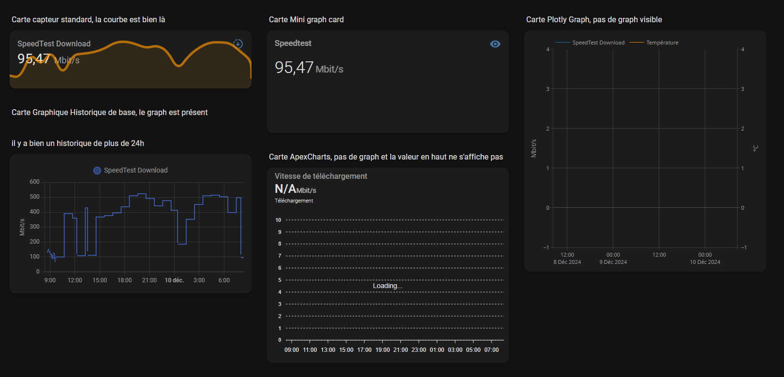The width and height of the screenshot is (784, 377).
Task: Select the Carte Mini graph card heading
Action: (x=306, y=20)
